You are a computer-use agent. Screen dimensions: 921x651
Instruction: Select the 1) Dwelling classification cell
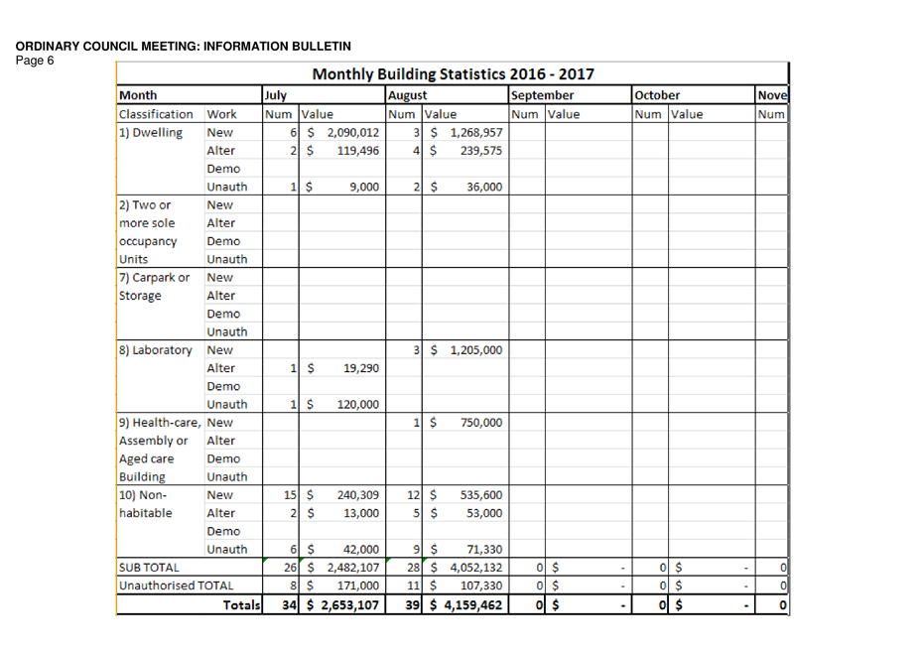coord(159,133)
